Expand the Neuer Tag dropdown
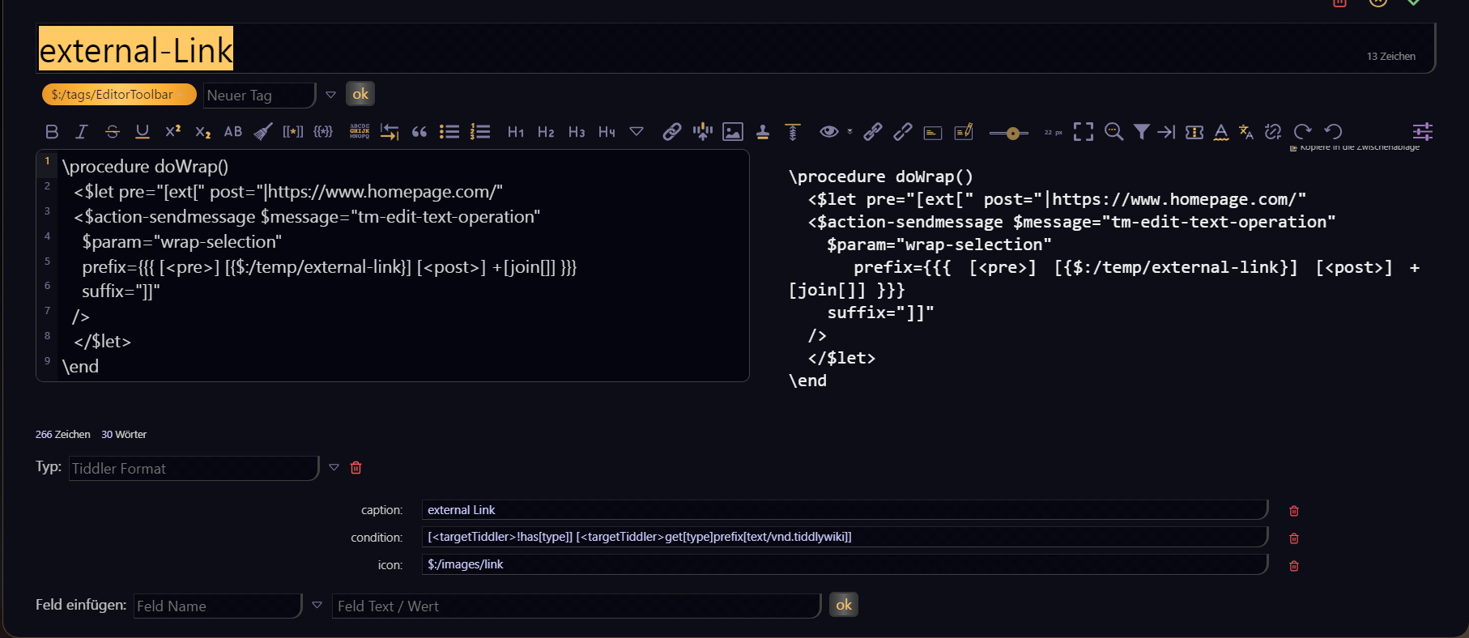This screenshot has width=1469, height=638. pos(330,95)
